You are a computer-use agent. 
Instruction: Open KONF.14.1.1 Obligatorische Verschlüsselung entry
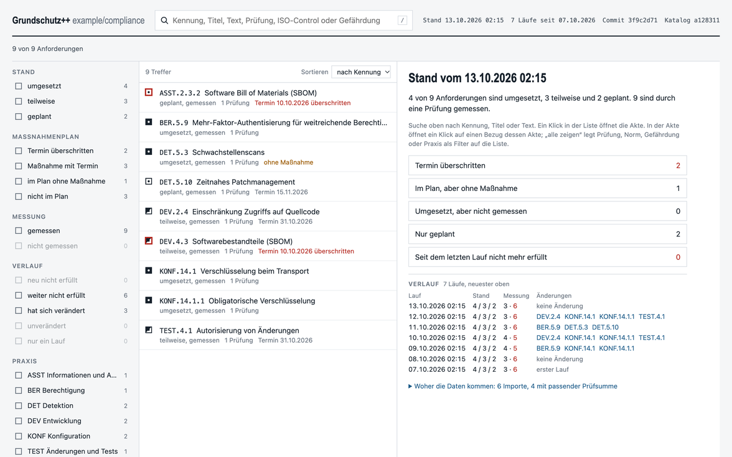point(268,305)
